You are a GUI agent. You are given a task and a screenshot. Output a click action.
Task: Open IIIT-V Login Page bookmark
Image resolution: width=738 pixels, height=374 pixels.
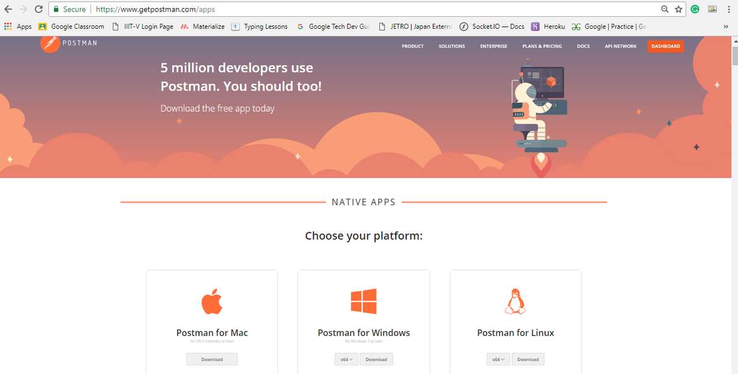coord(142,27)
